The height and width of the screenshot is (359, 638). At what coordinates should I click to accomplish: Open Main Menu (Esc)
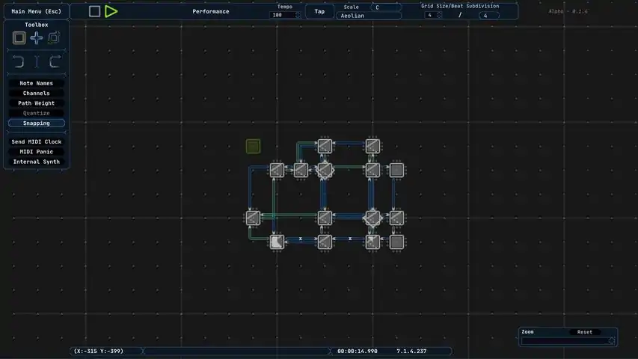point(36,11)
